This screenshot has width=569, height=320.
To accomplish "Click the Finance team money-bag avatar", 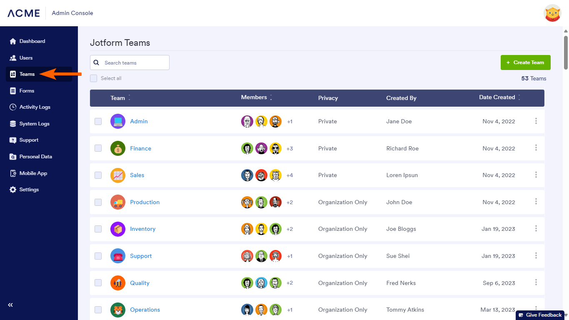I will click(x=118, y=148).
